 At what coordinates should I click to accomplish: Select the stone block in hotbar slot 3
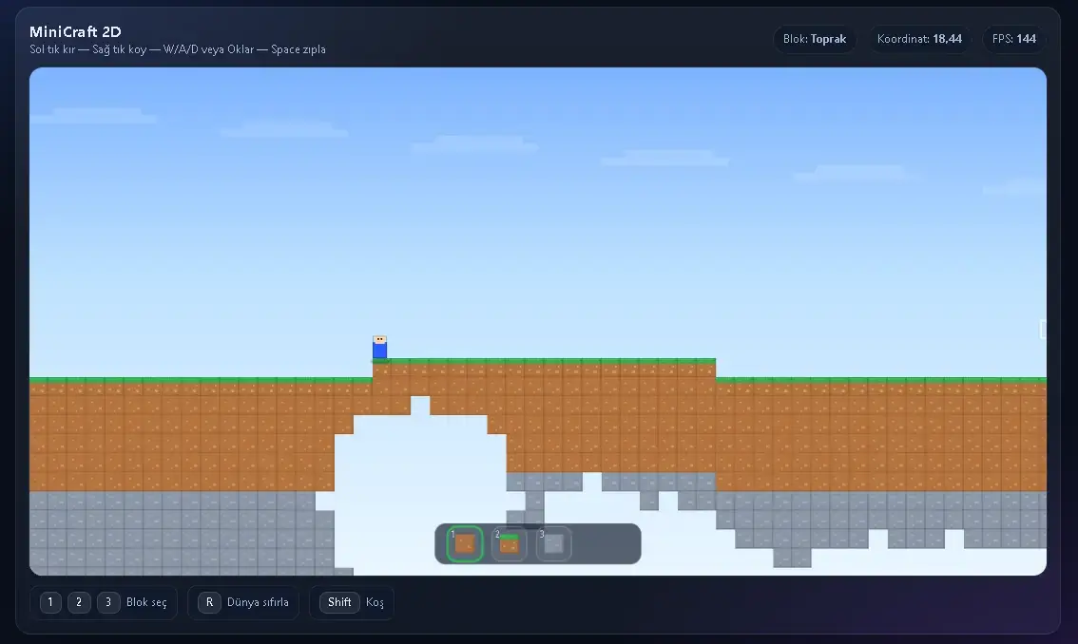pos(553,544)
